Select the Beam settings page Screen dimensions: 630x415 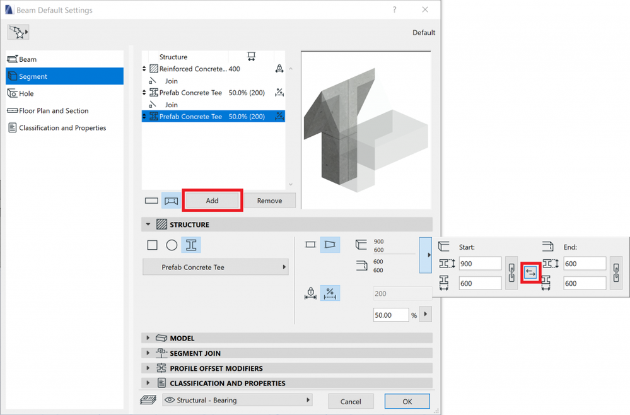(64, 59)
